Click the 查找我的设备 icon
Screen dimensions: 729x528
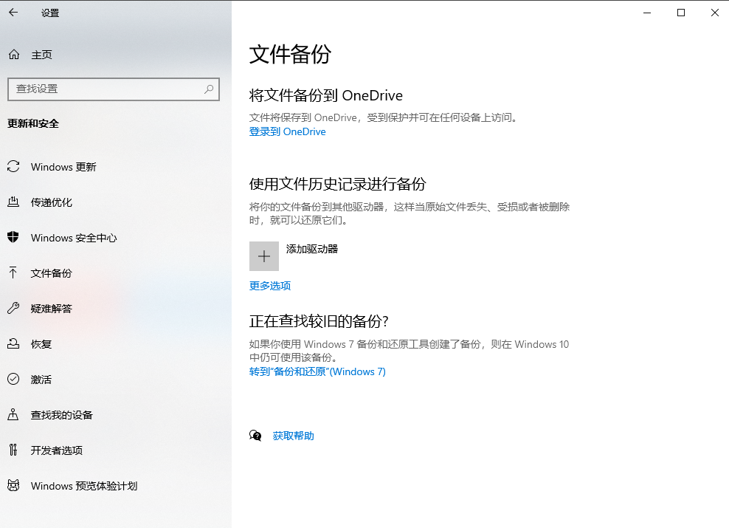click(x=13, y=415)
